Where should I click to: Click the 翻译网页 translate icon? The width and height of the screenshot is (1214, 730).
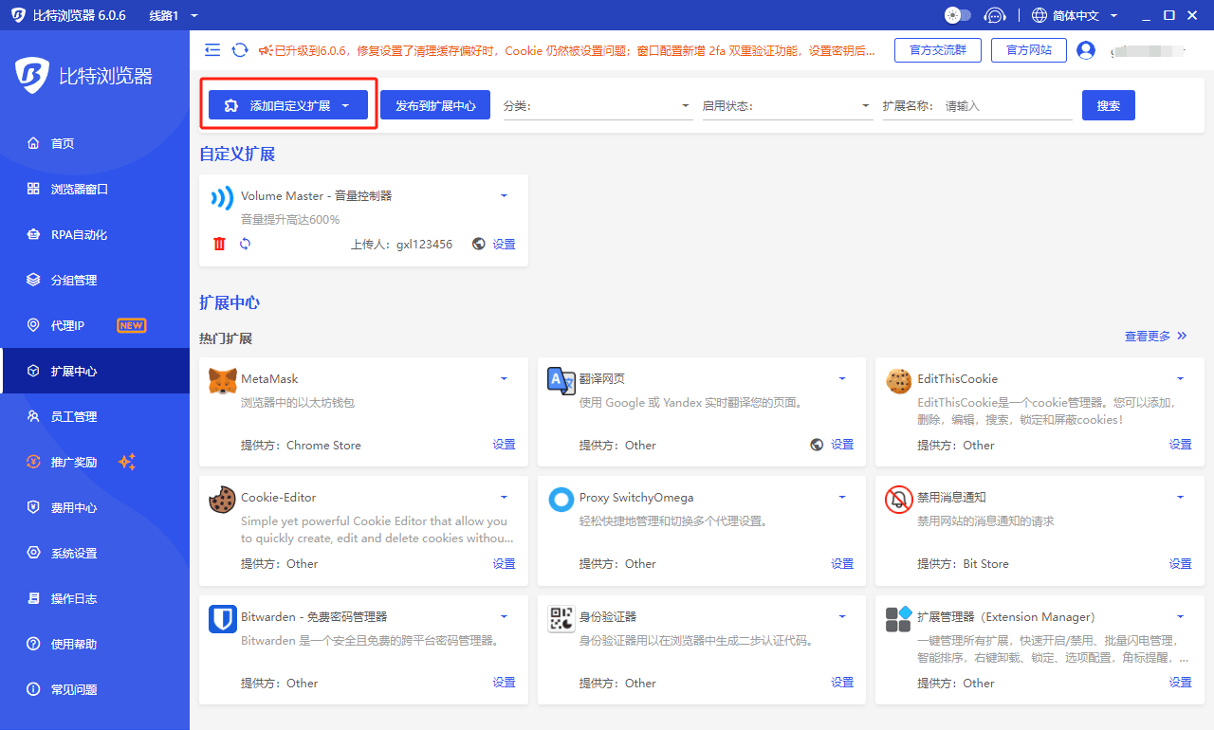[561, 381]
